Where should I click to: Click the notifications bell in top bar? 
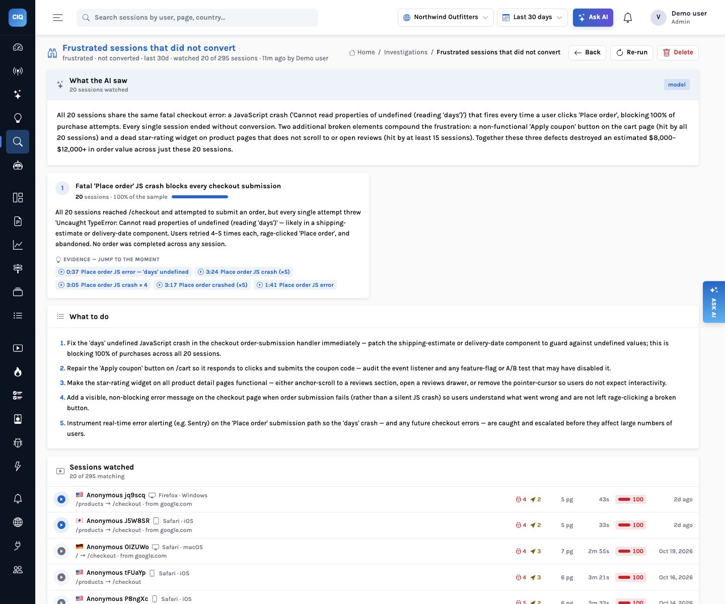627,18
